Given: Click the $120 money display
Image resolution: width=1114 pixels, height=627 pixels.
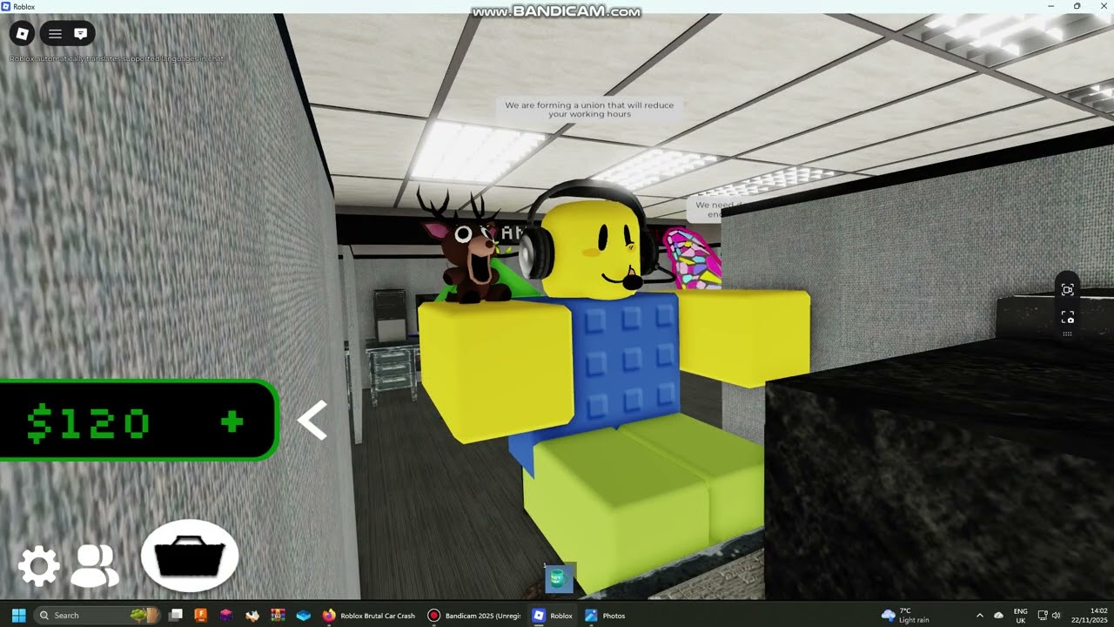Looking at the screenshot, I should (x=88, y=423).
